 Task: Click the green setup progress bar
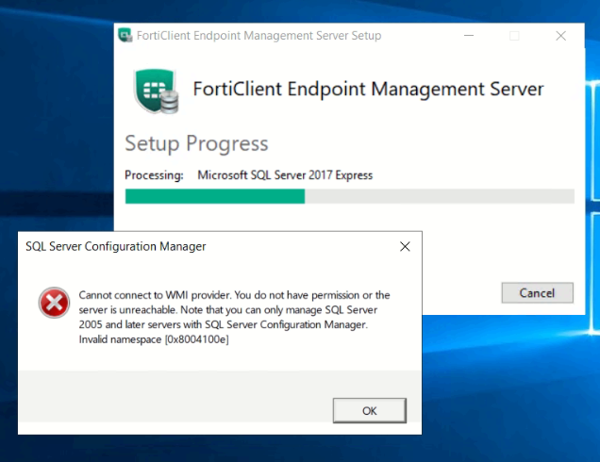[349, 196]
